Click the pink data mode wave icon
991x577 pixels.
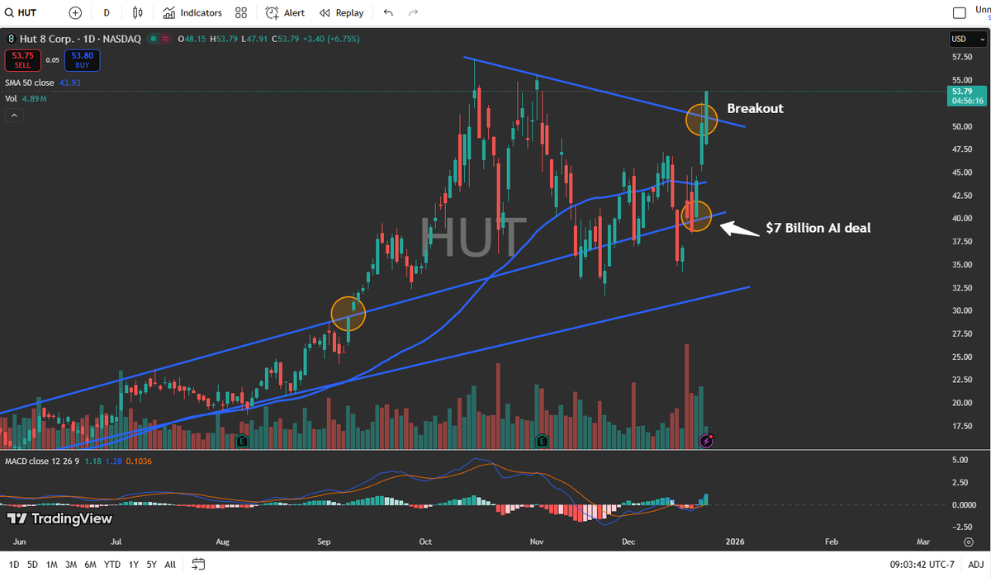(x=165, y=39)
